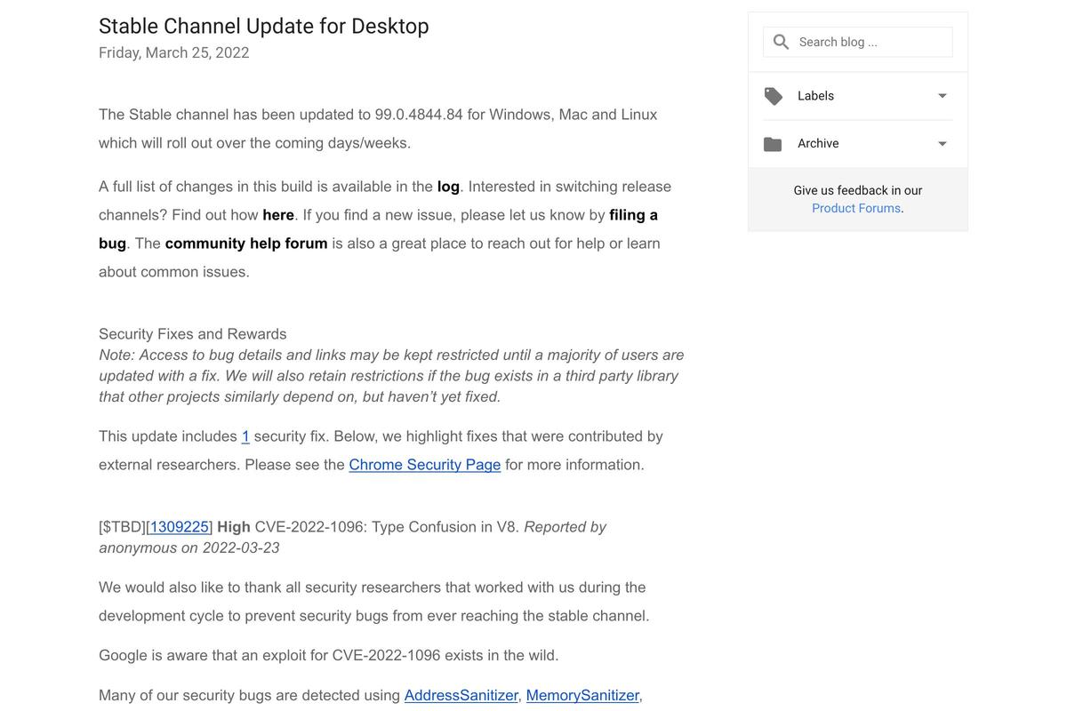The image size is (1067, 711).
Task: Click the date Friday, March 25, 2022
Action: [174, 52]
